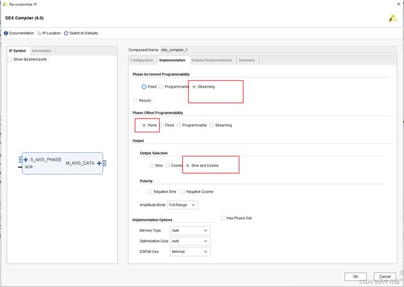Open the Summary tab
The height and width of the screenshot is (287, 404).
[x=247, y=60]
